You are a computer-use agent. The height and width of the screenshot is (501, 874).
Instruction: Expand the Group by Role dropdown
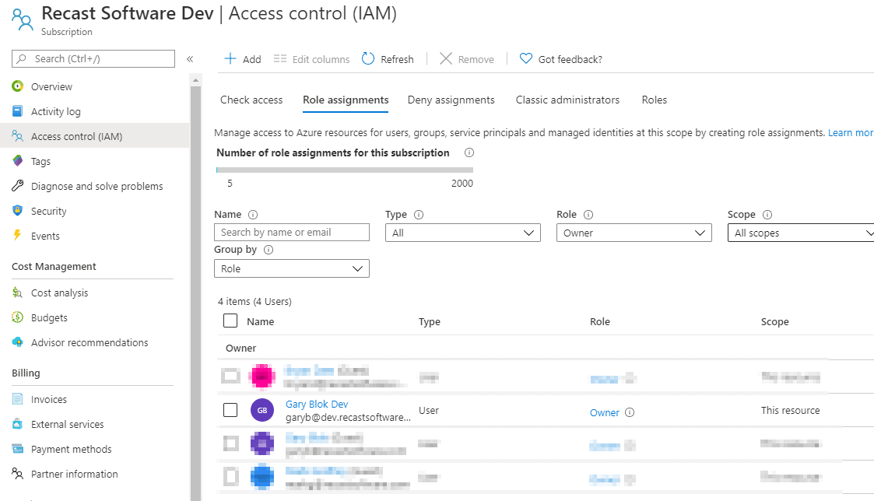click(291, 268)
